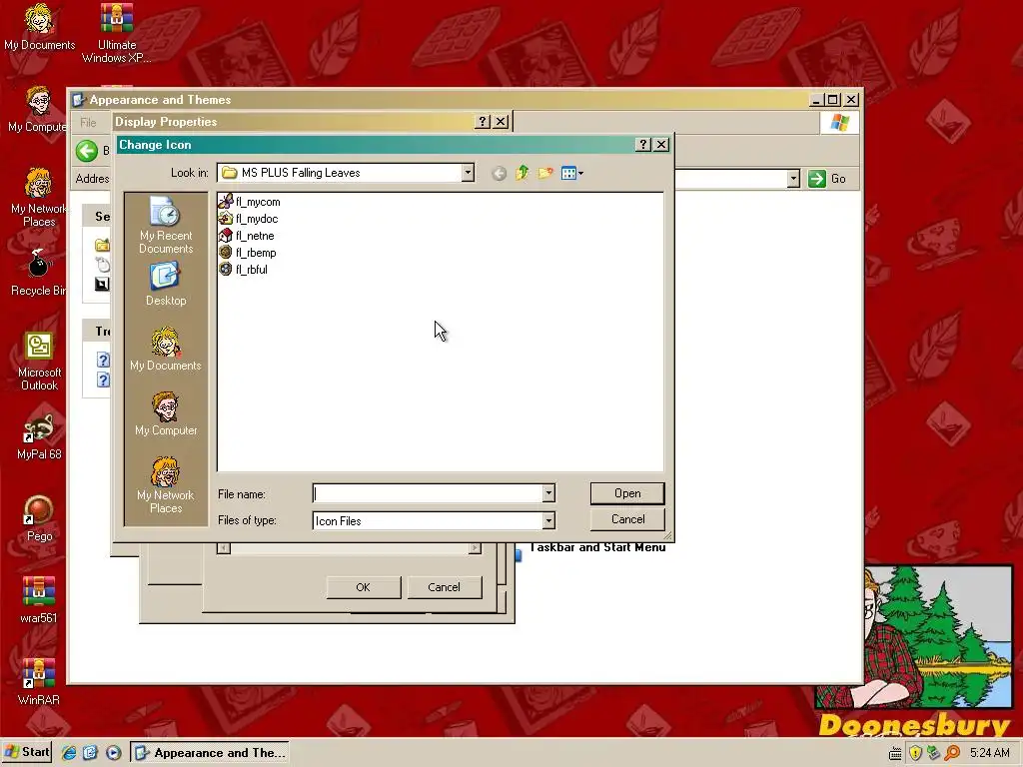The height and width of the screenshot is (767, 1023).
Task: Select My Documents desktop icon
Action: click(39, 27)
